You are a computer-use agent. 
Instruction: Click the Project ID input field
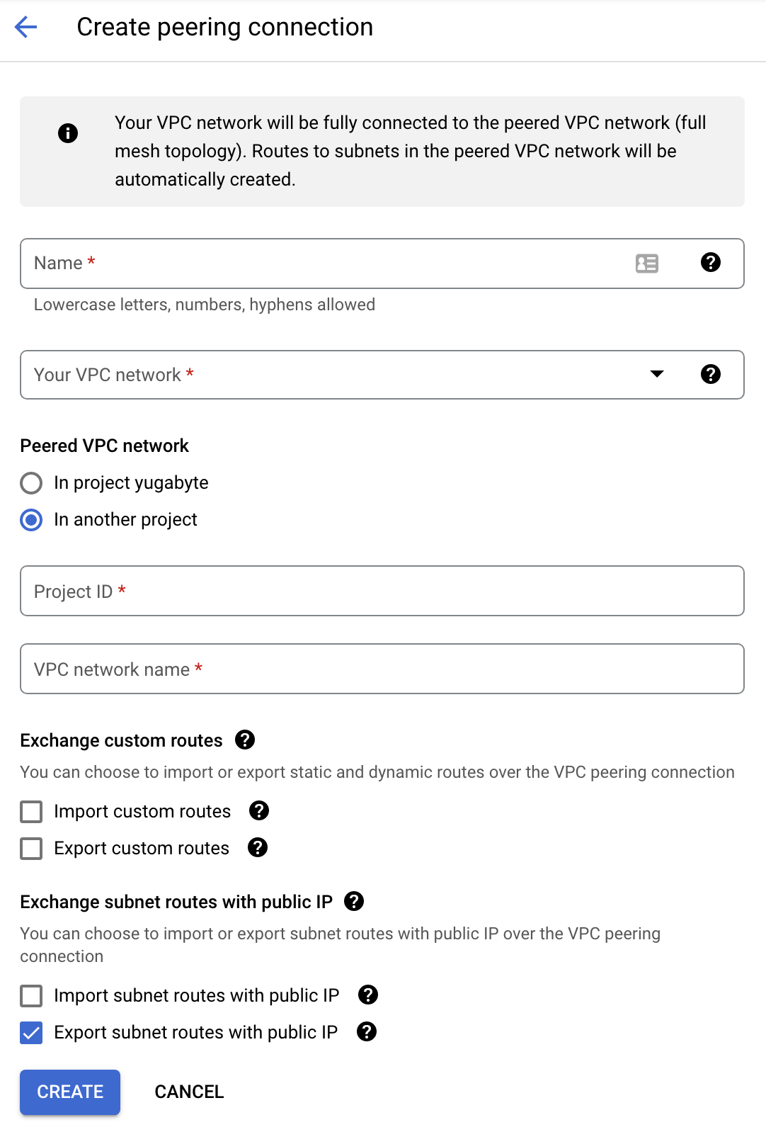pyautogui.click(x=283, y=591)
